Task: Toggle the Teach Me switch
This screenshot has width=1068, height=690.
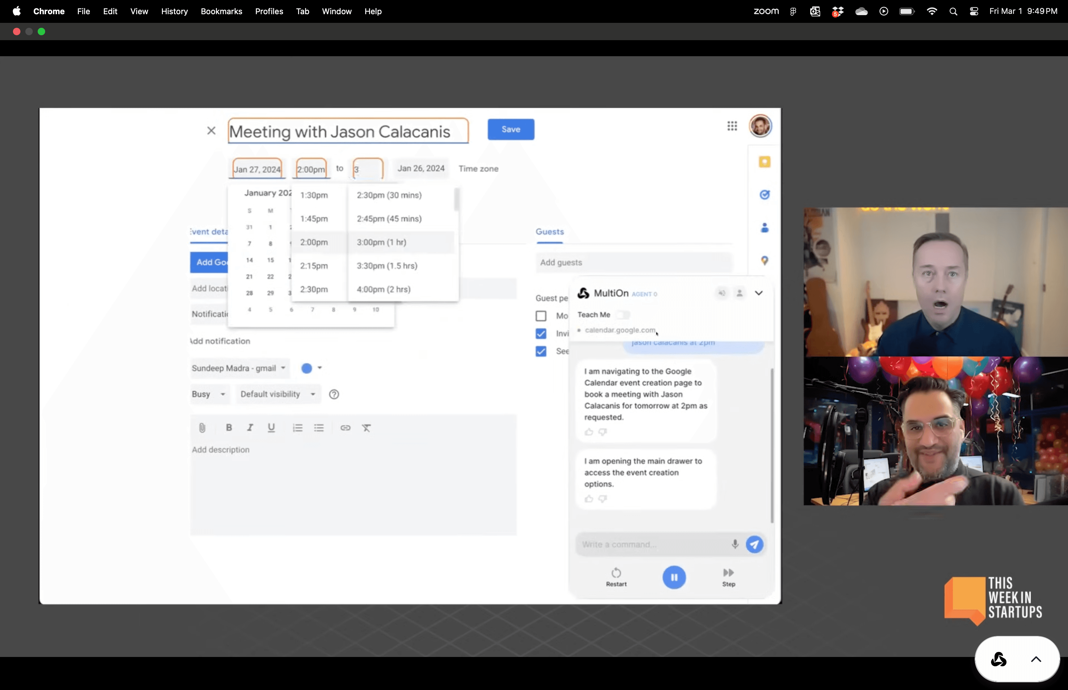Action: click(623, 314)
